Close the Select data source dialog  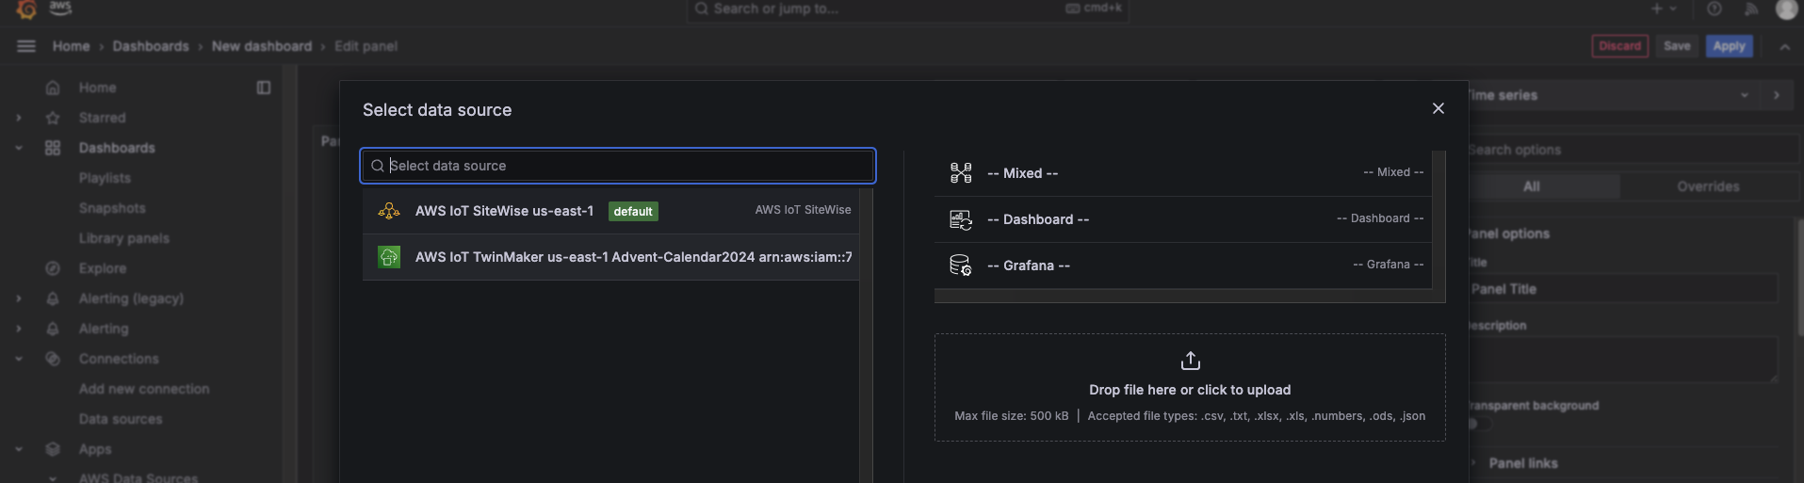pyautogui.click(x=1438, y=108)
